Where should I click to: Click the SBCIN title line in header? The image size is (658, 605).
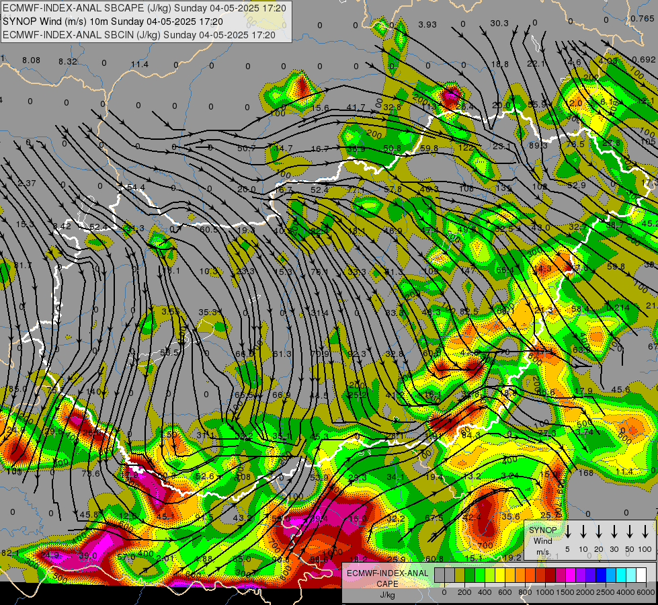coord(139,35)
